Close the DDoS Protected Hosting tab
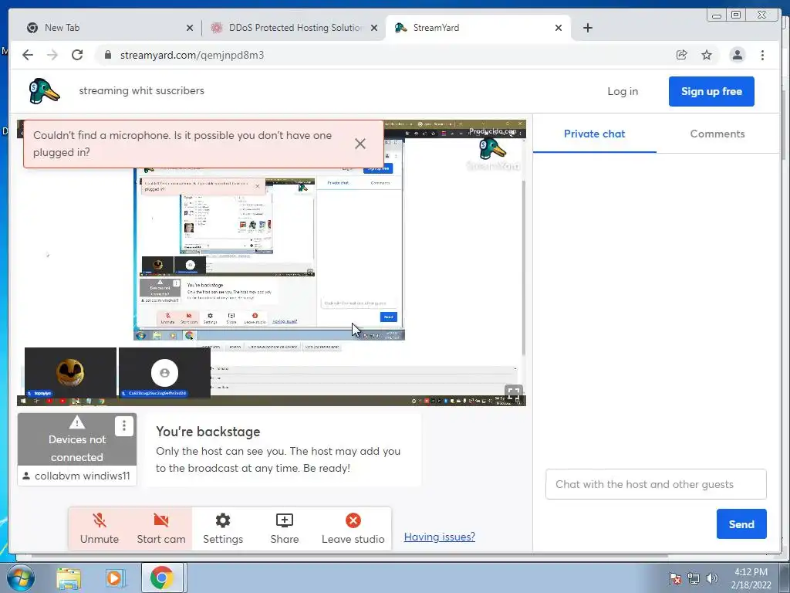The width and height of the screenshot is (790, 593). [x=374, y=29]
